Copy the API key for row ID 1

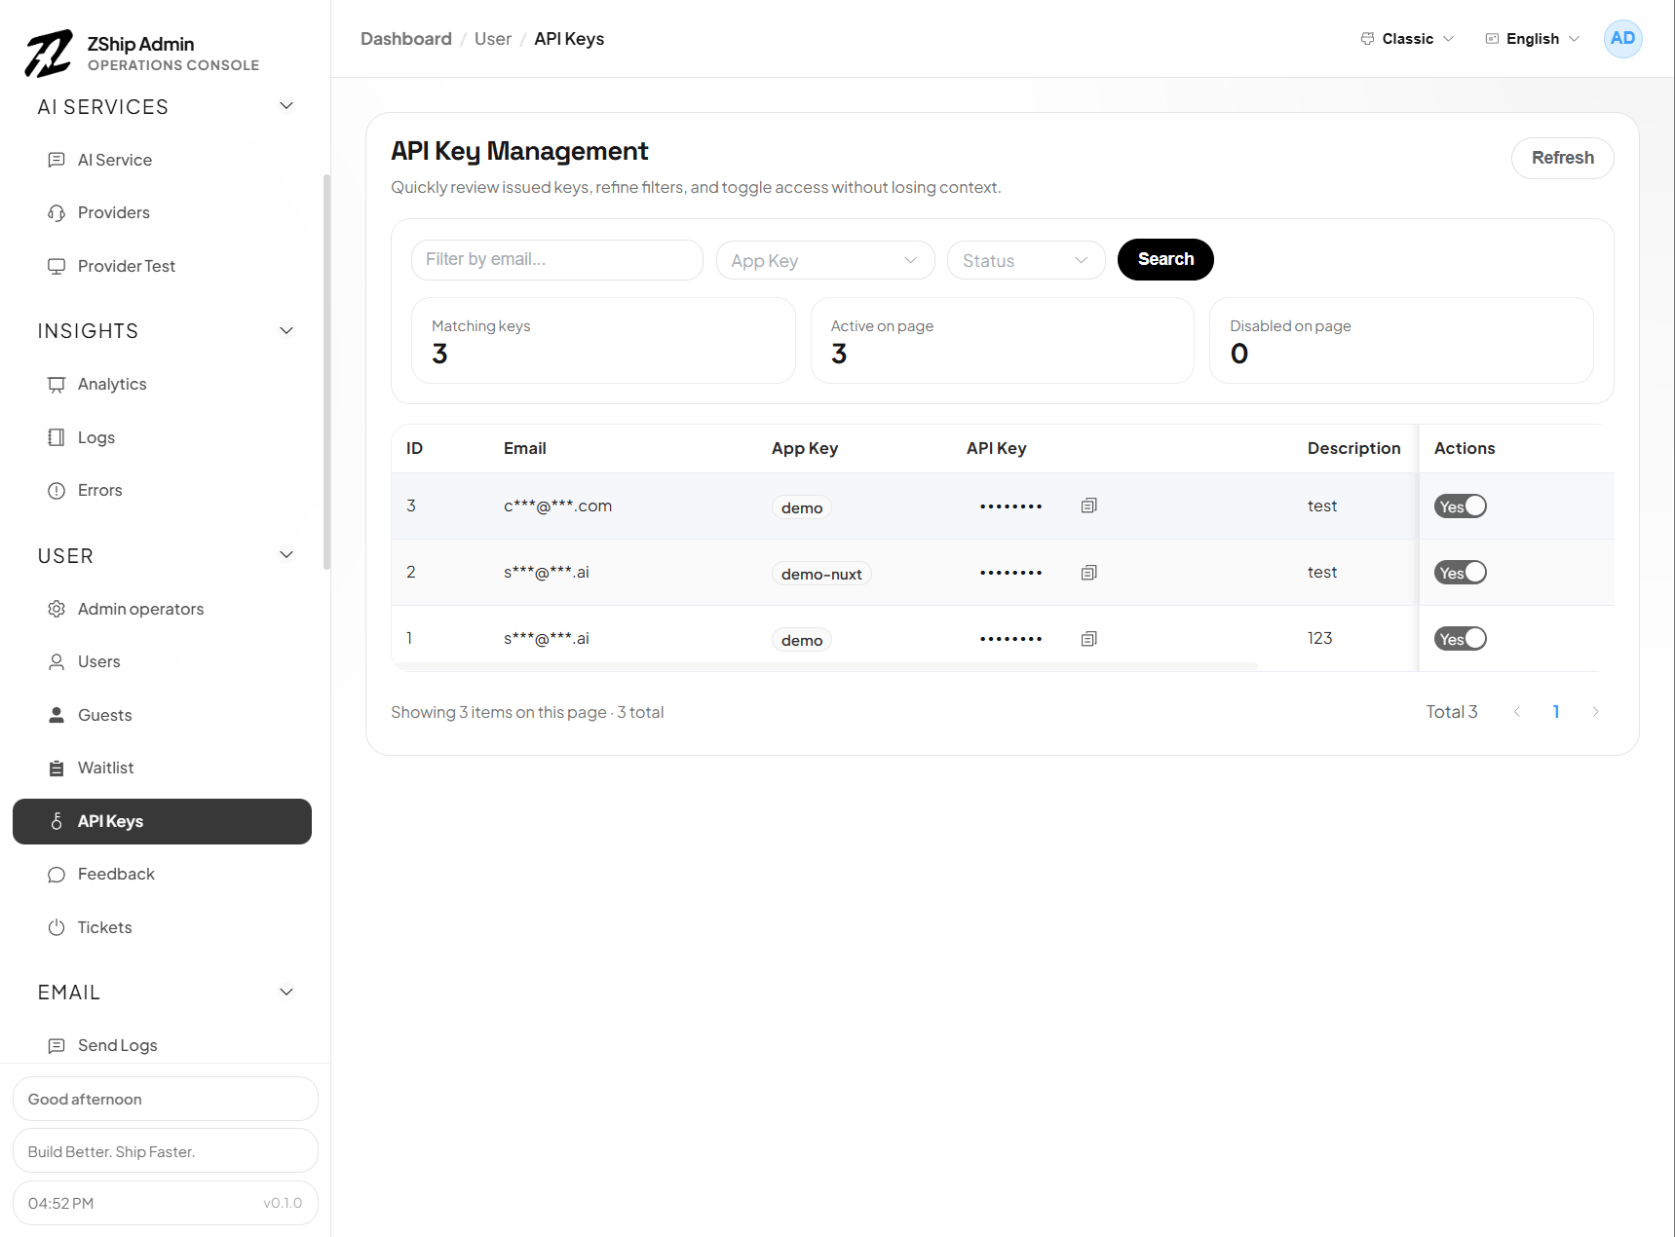[1088, 638]
